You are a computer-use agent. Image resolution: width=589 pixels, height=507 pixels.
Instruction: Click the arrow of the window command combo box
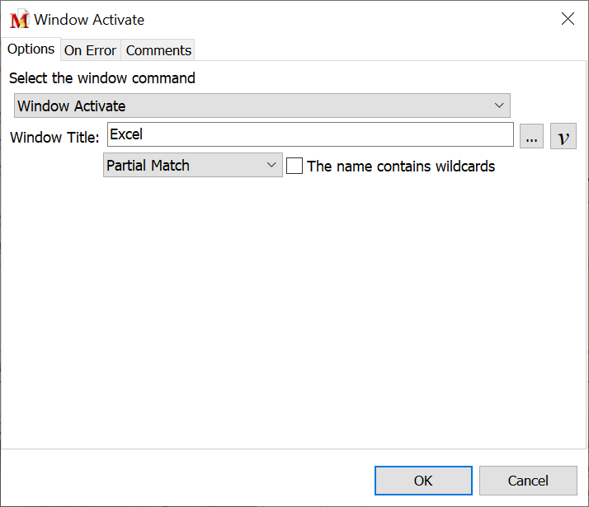click(498, 106)
